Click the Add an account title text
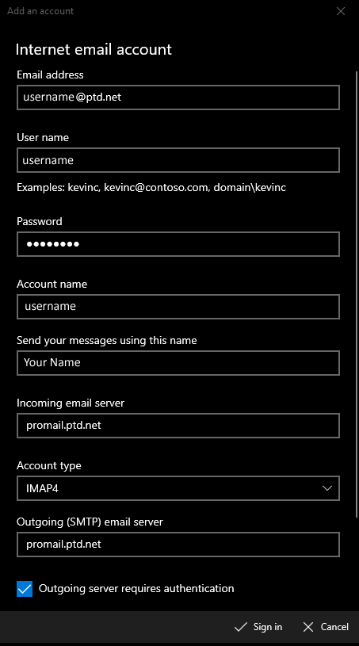The width and height of the screenshot is (359, 646). click(x=40, y=11)
